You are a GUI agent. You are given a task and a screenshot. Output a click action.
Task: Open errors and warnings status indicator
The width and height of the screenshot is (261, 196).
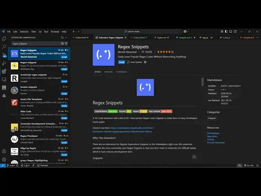tap(25, 165)
